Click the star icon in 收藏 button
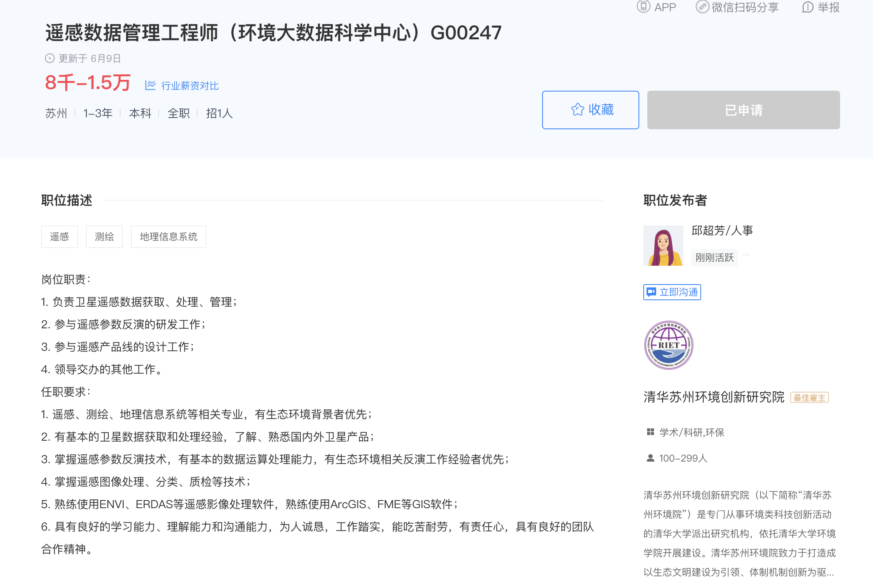The height and width of the screenshot is (586, 873). [x=577, y=110]
